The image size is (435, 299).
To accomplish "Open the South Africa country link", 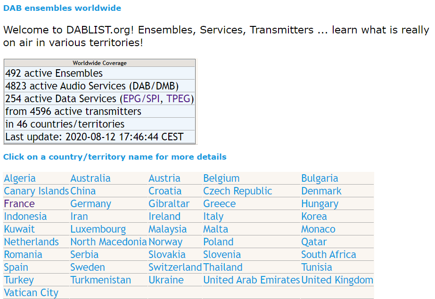I will [329, 255].
